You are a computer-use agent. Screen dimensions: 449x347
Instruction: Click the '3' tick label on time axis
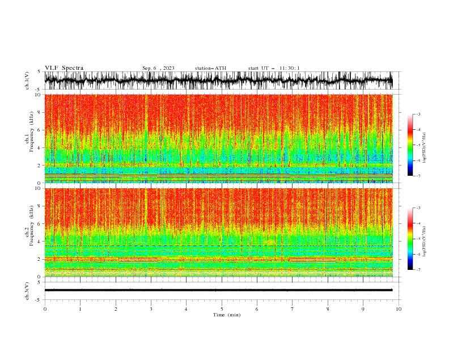click(151, 309)
